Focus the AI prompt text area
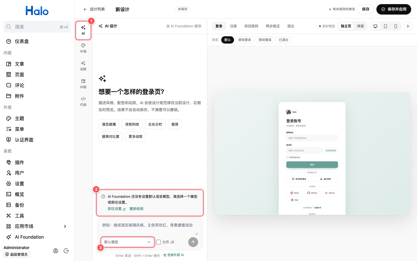 pyautogui.click(x=150, y=227)
